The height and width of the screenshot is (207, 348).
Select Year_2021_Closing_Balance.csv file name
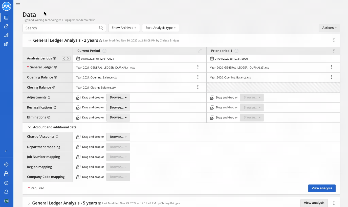tap(96, 88)
